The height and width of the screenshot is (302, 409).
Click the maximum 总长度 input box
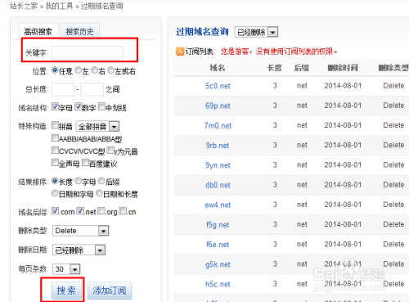click(x=92, y=89)
